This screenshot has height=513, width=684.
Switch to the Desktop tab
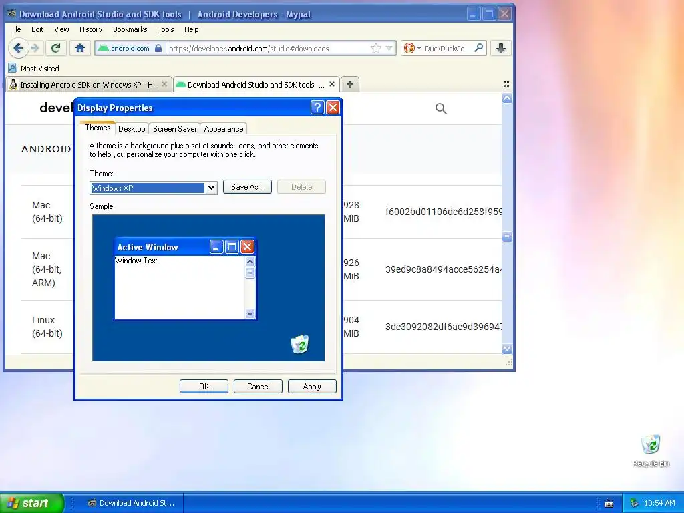(132, 129)
